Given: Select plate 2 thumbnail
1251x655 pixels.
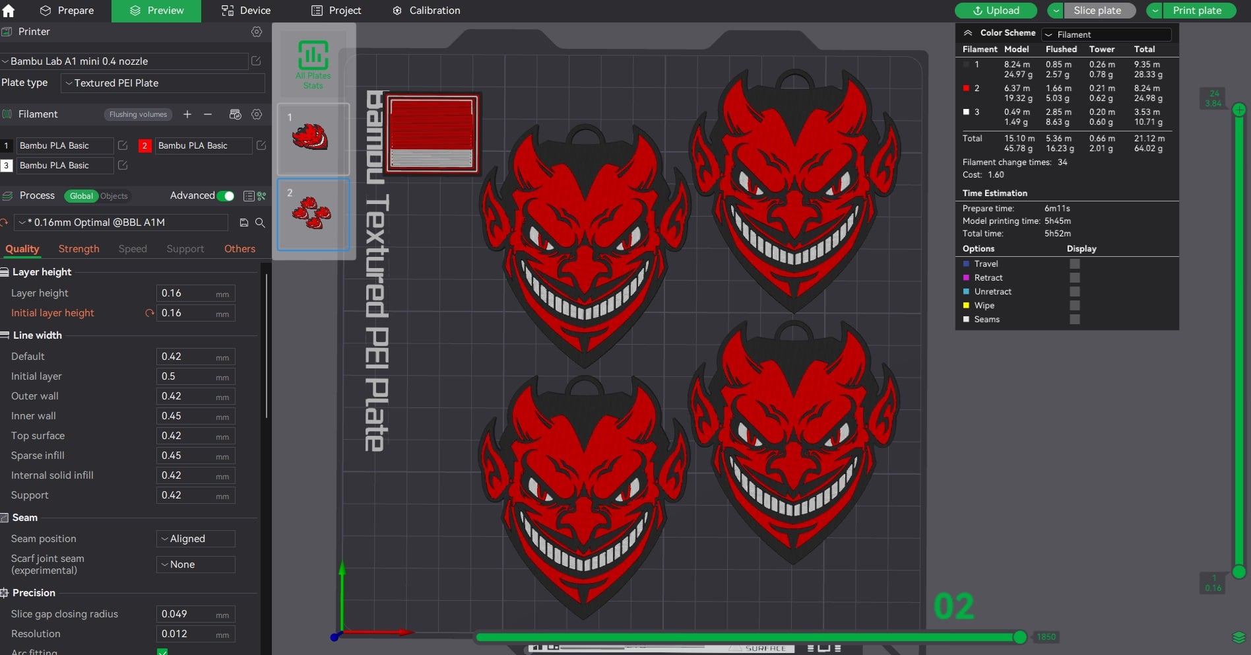Looking at the screenshot, I should [x=313, y=215].
